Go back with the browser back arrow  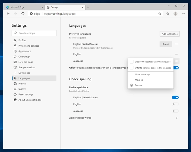[8, 13]
